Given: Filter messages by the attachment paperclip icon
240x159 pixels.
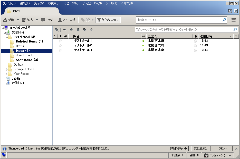Looking at the screenshot, I should (x=91, y=30).
